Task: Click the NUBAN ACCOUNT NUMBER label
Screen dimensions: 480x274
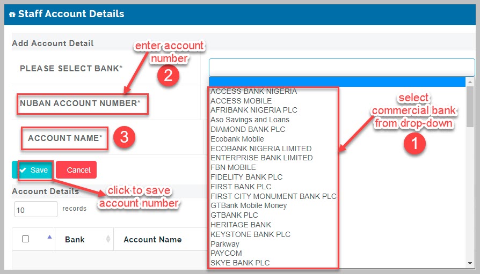Action: (x=80, y=103)
